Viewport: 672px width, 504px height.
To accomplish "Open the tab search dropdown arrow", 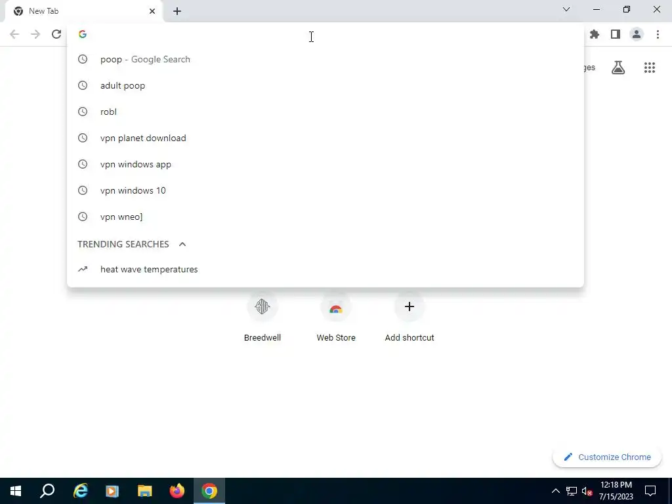I will coord(566,9).
